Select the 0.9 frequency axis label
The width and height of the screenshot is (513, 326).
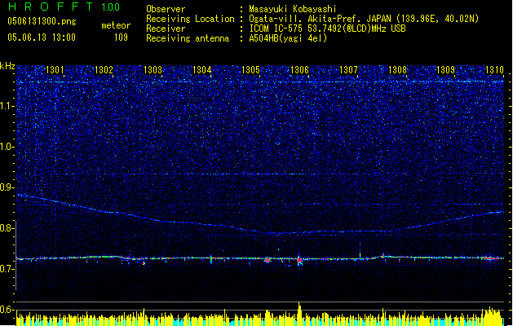7,187
